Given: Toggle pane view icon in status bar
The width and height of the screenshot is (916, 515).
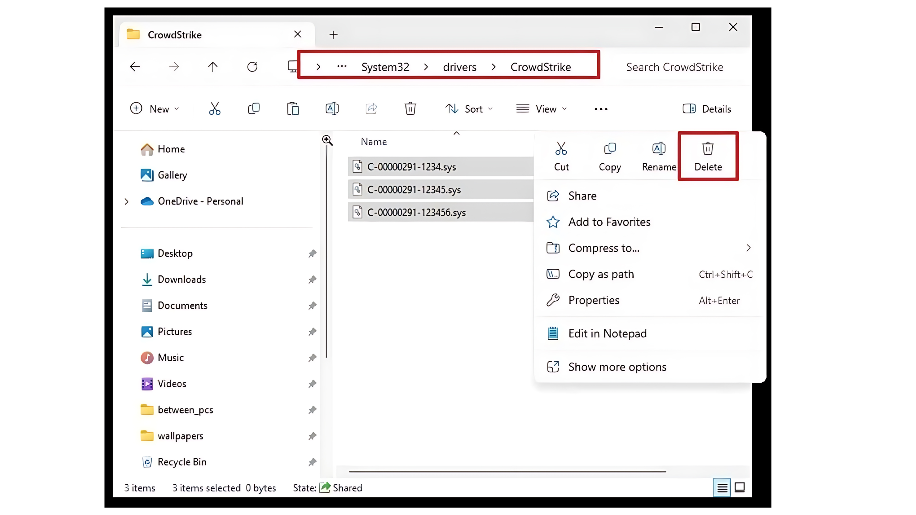Looking at the screenshot, I should 740,487.
